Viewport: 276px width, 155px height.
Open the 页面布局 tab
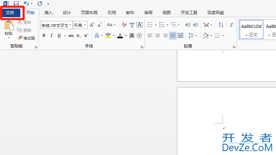click(89, 13)
